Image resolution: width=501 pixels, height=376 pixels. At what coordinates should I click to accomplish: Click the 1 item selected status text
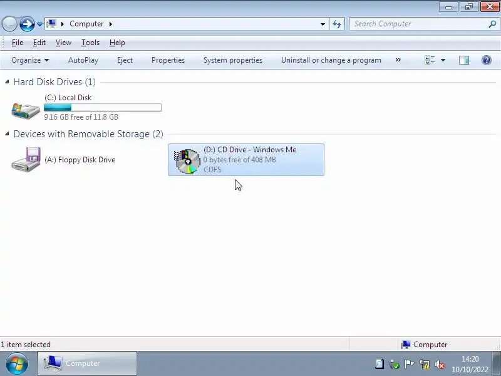(x=26, y=345)
